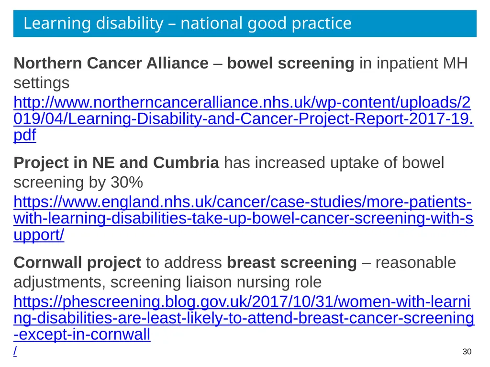This screenshot has height=367, width=490.
Task: Click the "-except-in-cornwall" link text
Action: [82, 334]
